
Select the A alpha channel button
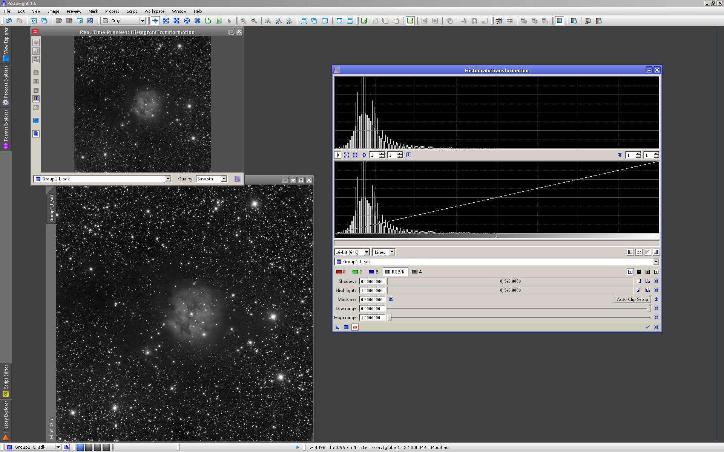417,272
